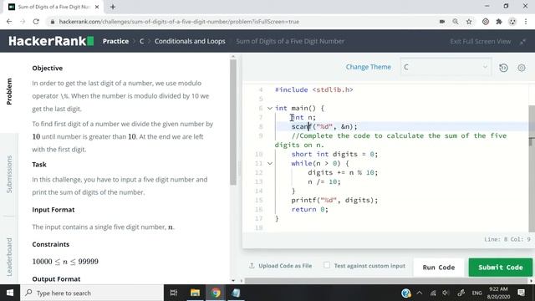Open editor settings gear icon
This screenshot has width=535, height=301.
pos(522,68)
